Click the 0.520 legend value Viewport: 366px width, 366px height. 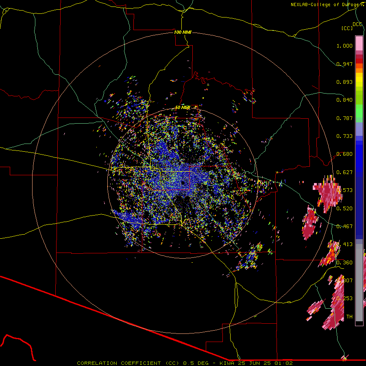pos(344,209)
